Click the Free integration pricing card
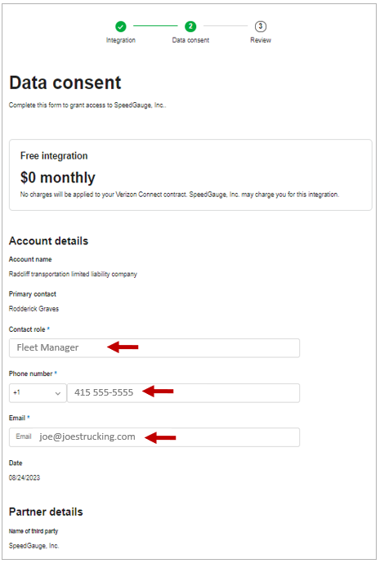This screenshot has height=564, width=380. [190, 175]
